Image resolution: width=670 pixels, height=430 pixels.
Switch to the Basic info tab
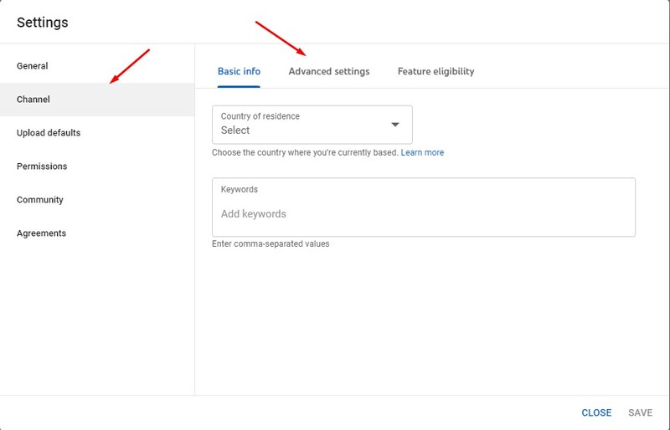[x=239, y=72]
